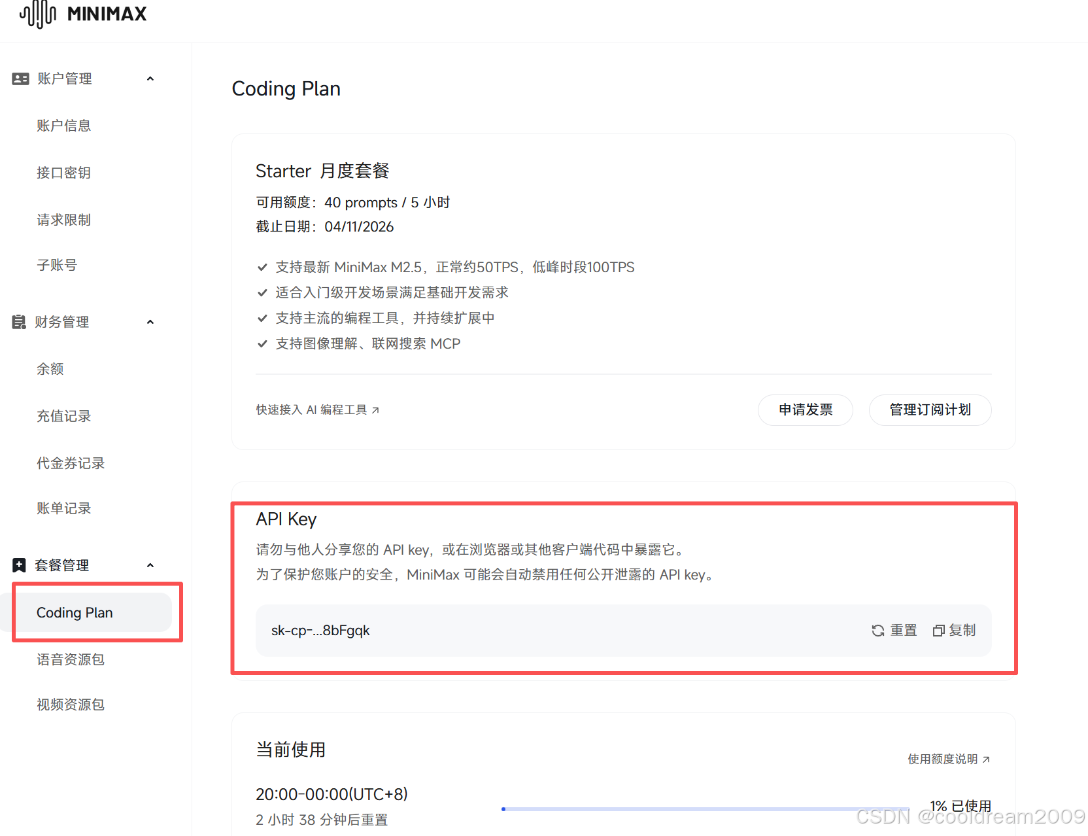
Task: Open 语音资源包 in the sidebar
Action: coord(71,659)
